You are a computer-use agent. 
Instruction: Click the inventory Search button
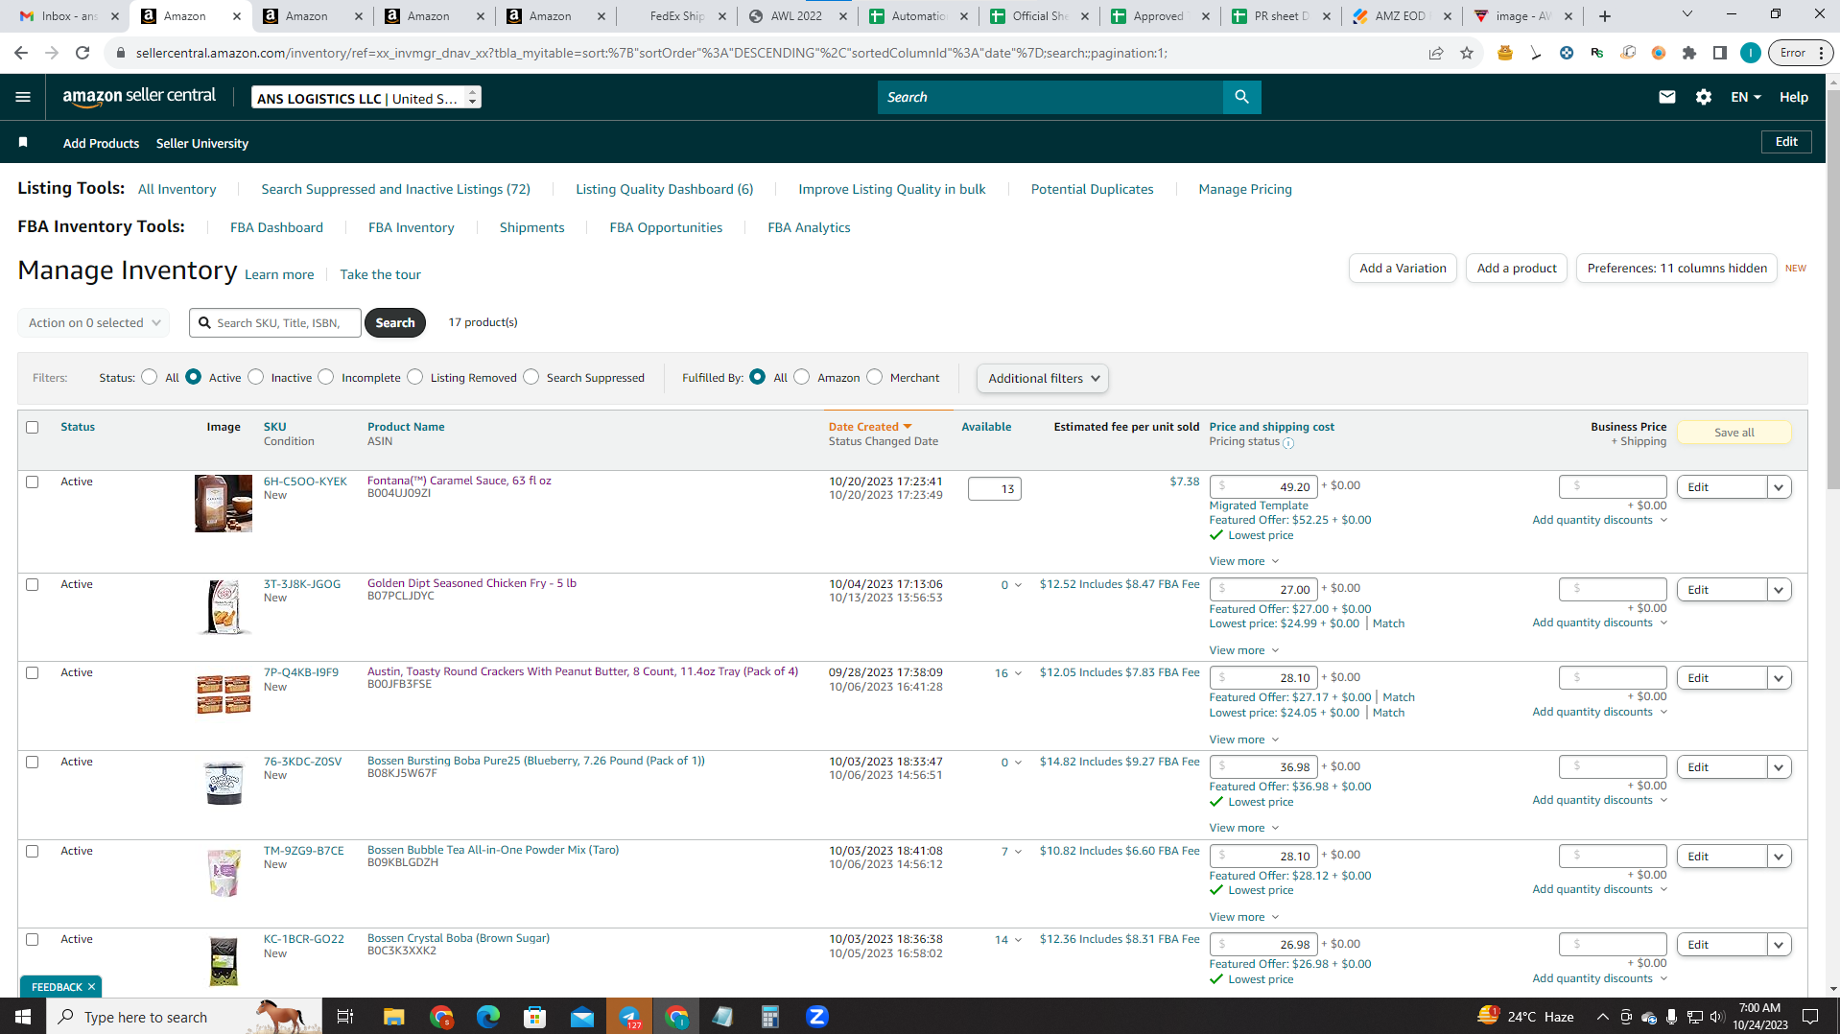[x=395, y=323]
